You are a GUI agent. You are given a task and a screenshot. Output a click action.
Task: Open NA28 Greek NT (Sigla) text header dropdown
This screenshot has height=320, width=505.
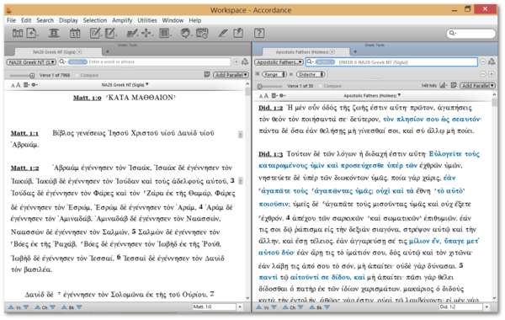coord(125,85)
